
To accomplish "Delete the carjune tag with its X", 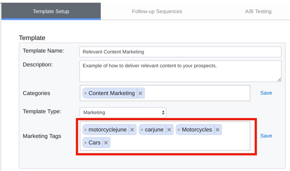I will (169, 130).
